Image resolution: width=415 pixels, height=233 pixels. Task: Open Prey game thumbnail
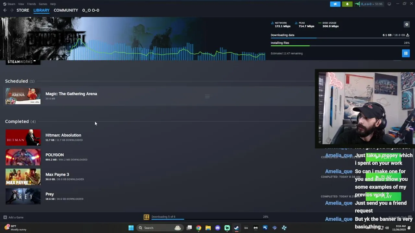coord(23,196)
